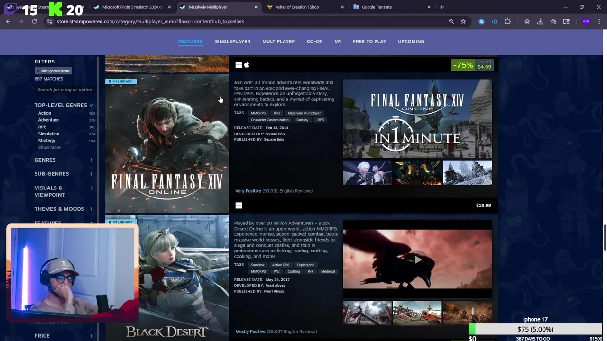Click Massively Multiplayer tag on Final Fantasy XIV
607x341 pixels.
[x=304, y=113]
